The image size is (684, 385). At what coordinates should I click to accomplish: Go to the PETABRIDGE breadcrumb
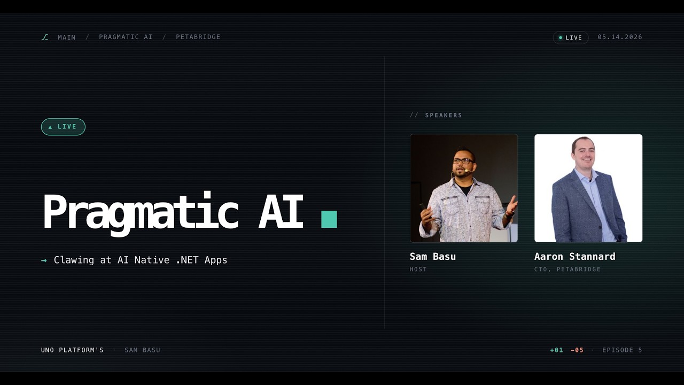point(198,37)
